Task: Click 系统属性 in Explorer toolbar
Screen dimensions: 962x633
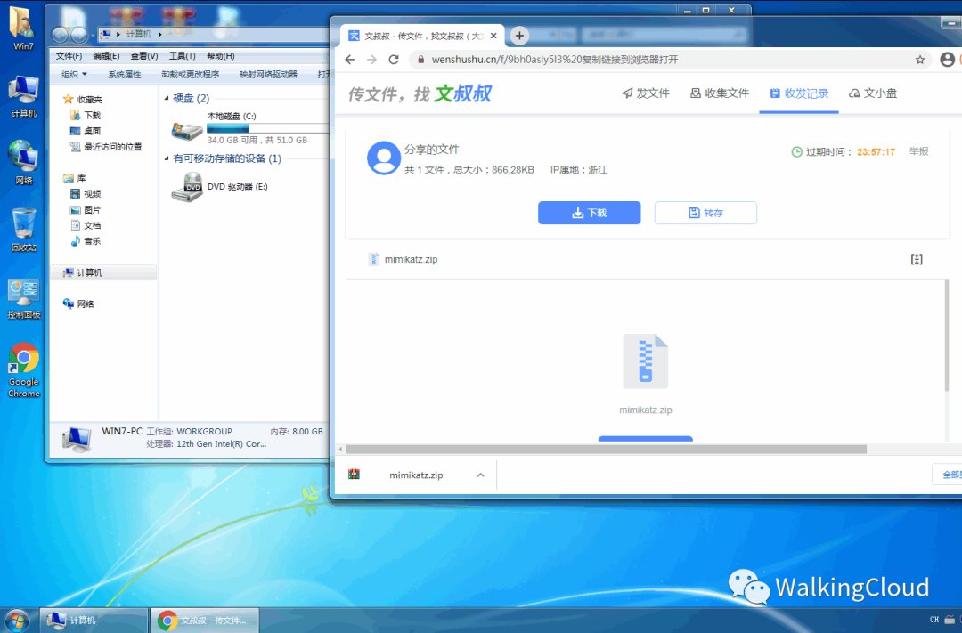Action: 125,74
